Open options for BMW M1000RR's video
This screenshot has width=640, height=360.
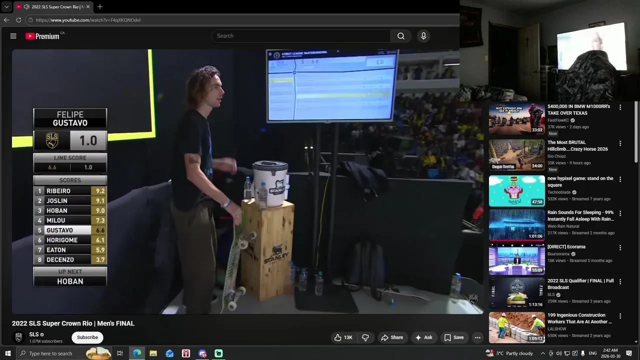[x=620, y=107]
